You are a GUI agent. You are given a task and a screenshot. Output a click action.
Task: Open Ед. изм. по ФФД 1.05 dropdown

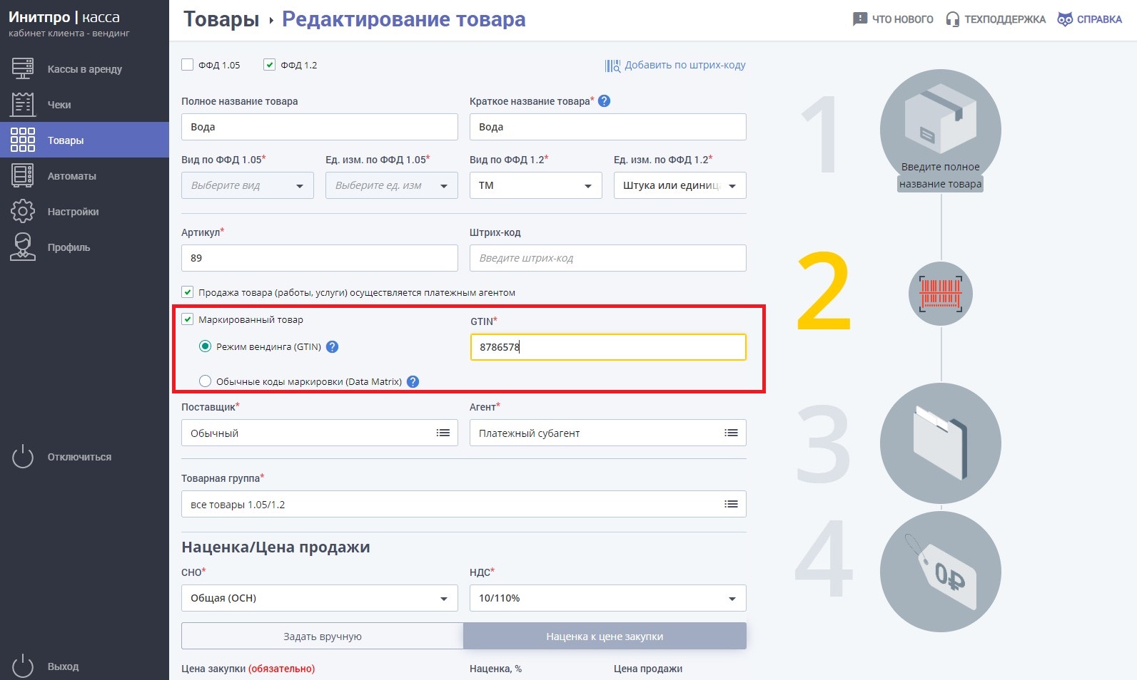[392, 185]
